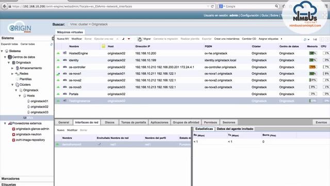Click the Redes network icon

pos(17,73)
